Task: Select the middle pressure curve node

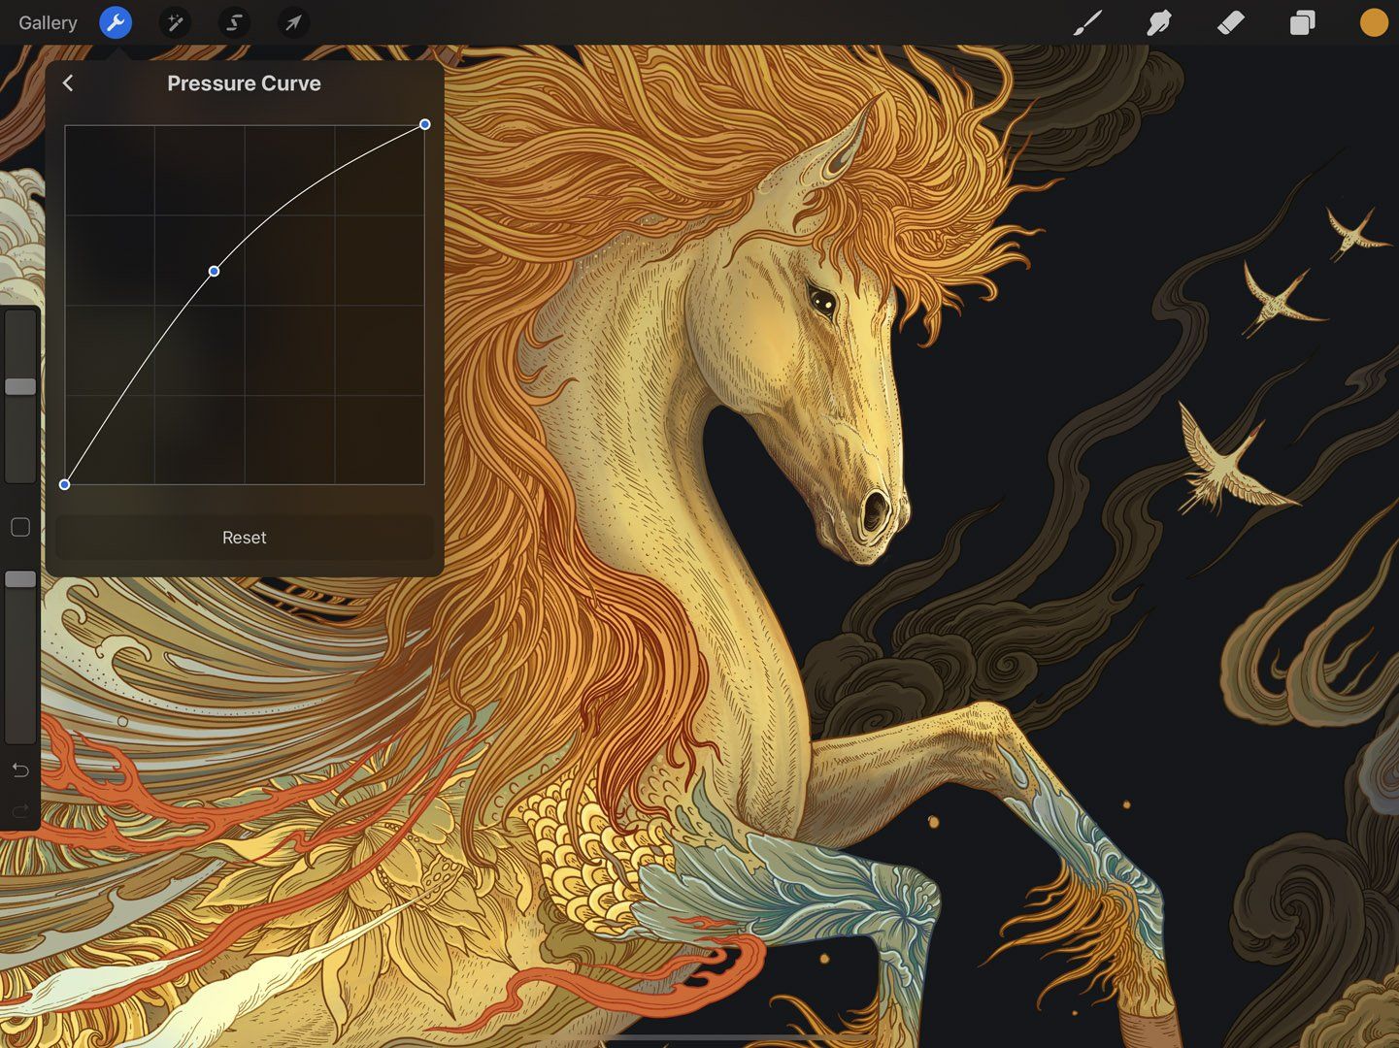Action: 214,272
